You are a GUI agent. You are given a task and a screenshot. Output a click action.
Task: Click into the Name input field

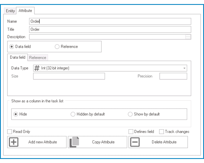click(x=110, y=21)
